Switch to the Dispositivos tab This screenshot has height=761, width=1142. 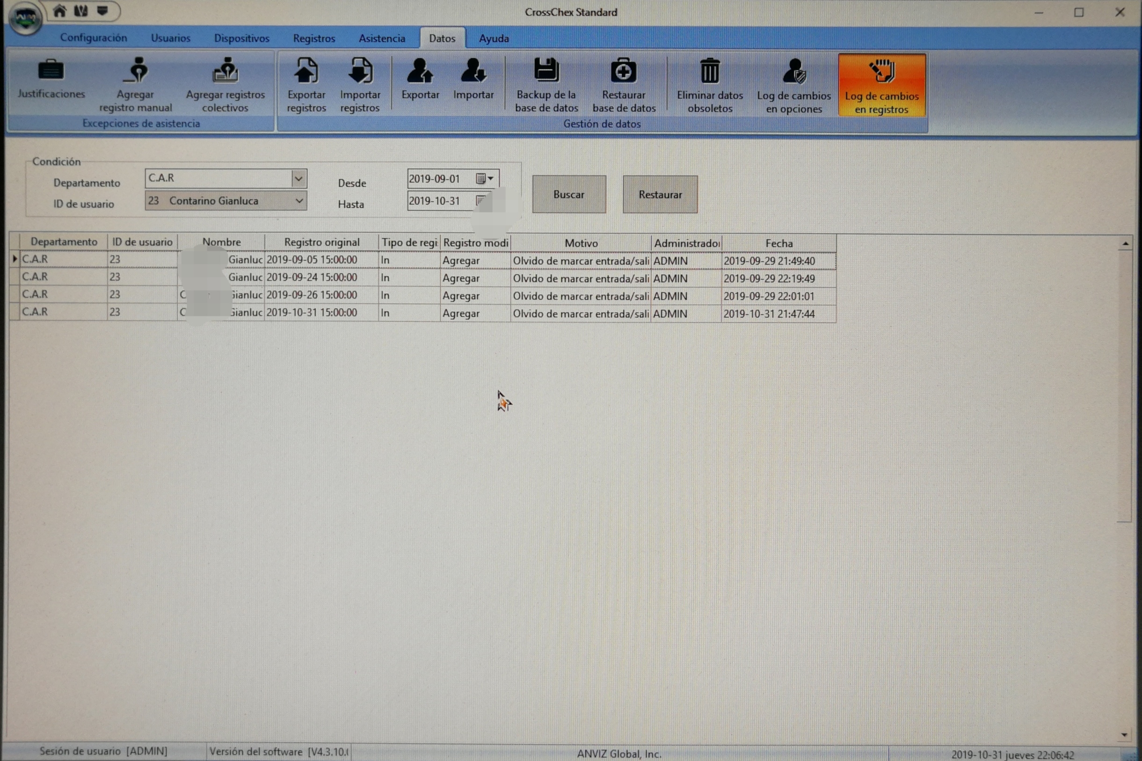[x=241, y=38]
